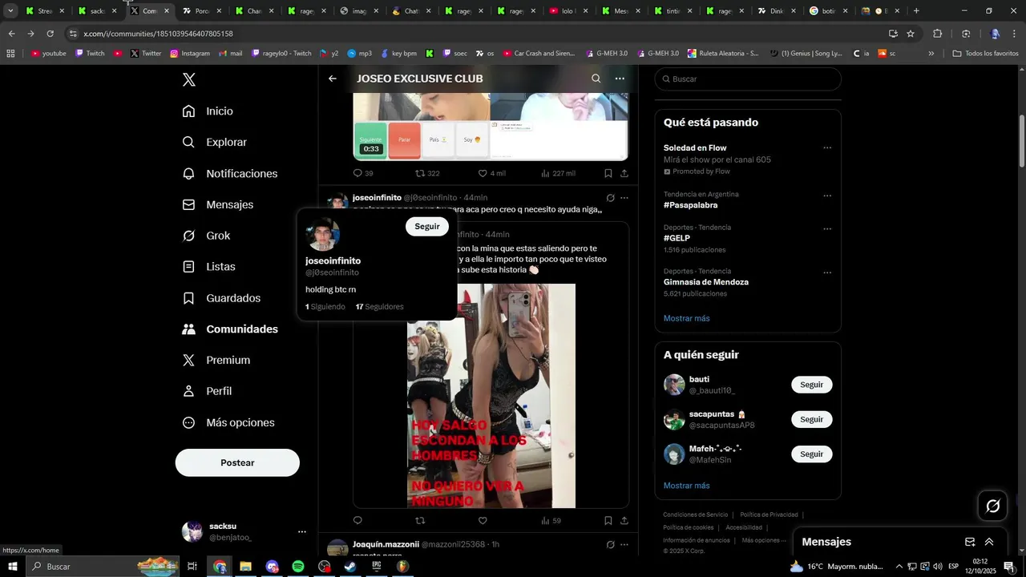Compose new message in Mensajes drawer
The width and height of the screenshot is (1026, 577).
[970, 542]
